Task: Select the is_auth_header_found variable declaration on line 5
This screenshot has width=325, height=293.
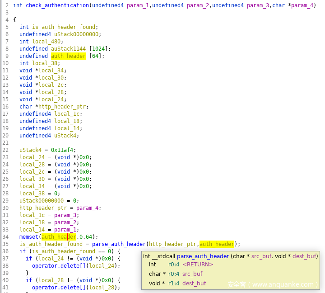Action: [x=64, y=27]
